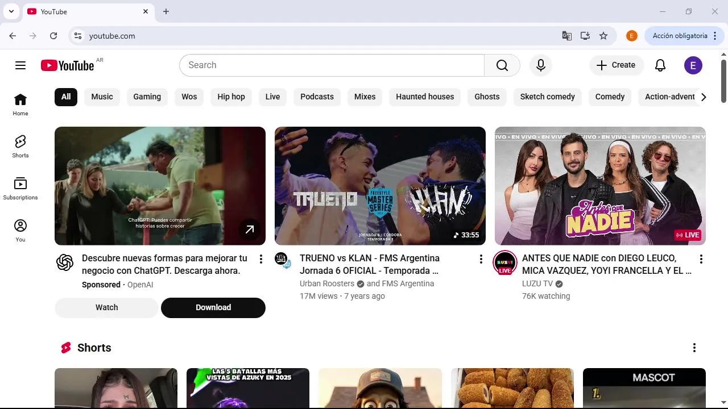Open the translate page icon

[567, 36]
